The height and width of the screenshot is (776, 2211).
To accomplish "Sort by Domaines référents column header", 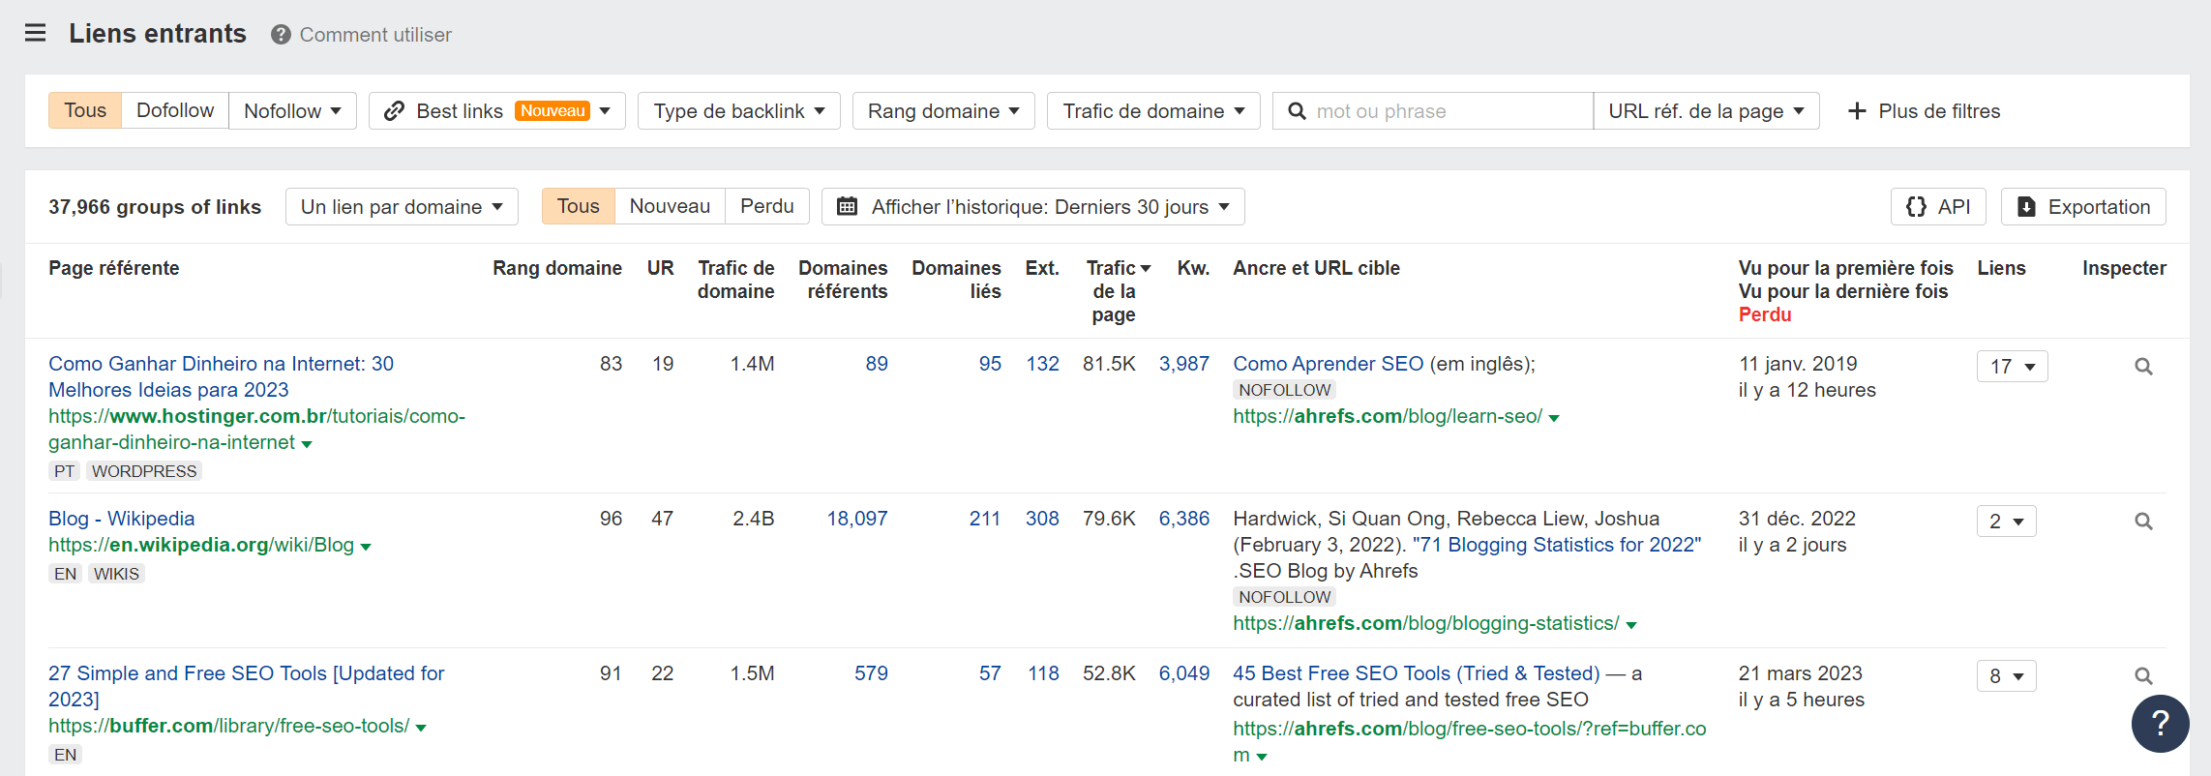I will coord(843,280).
